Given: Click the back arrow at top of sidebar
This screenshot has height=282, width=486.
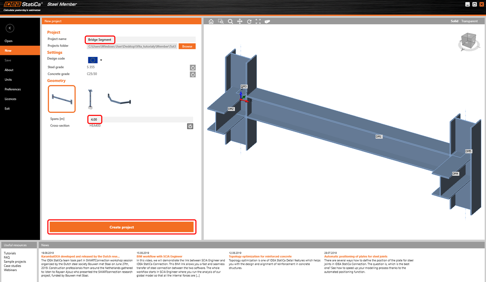Looking at the screenshot, I should tap(9, 28).
